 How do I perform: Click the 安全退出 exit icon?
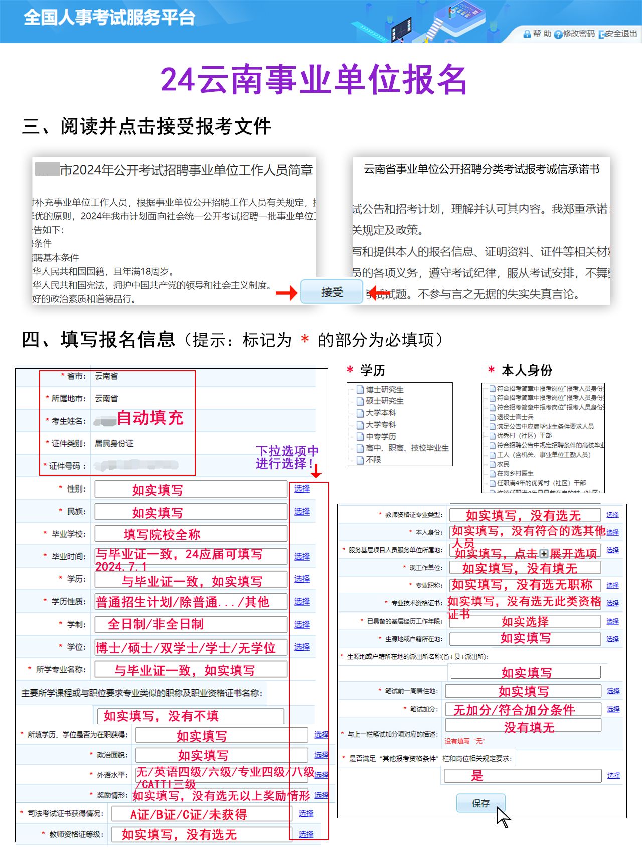[x=601, y=34]
